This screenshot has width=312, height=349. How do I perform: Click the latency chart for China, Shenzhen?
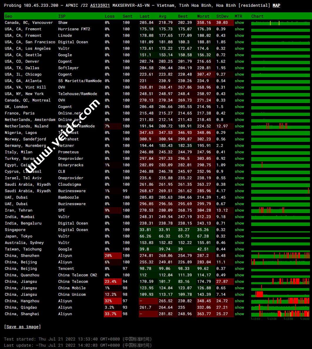pos(281,255)
